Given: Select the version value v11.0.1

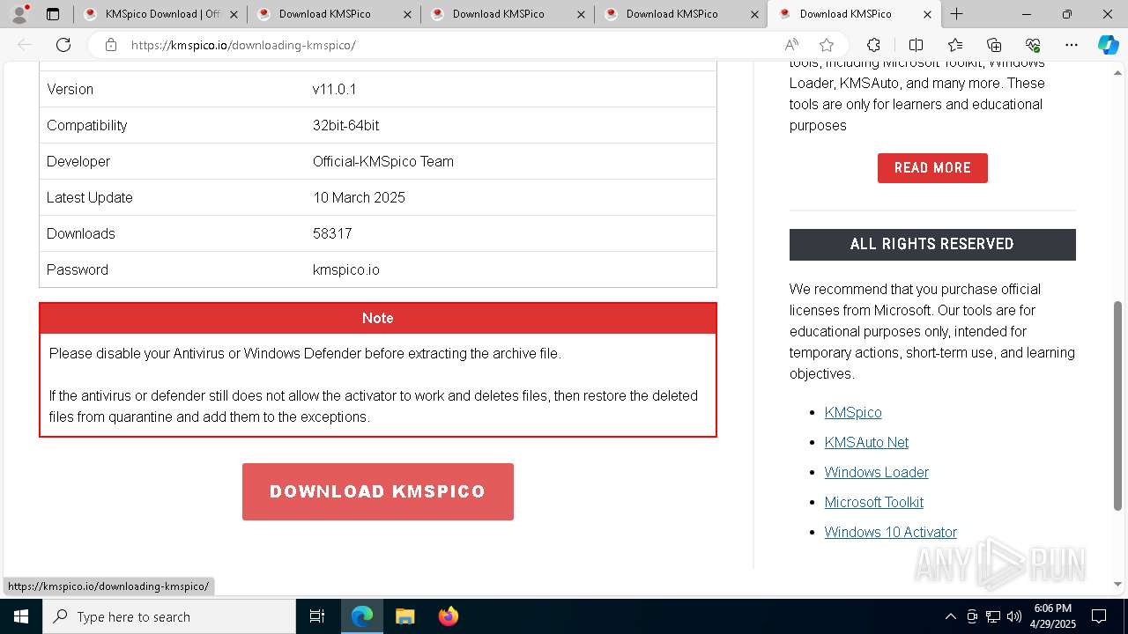Looking at the screenshot, I should coord(335,89).
